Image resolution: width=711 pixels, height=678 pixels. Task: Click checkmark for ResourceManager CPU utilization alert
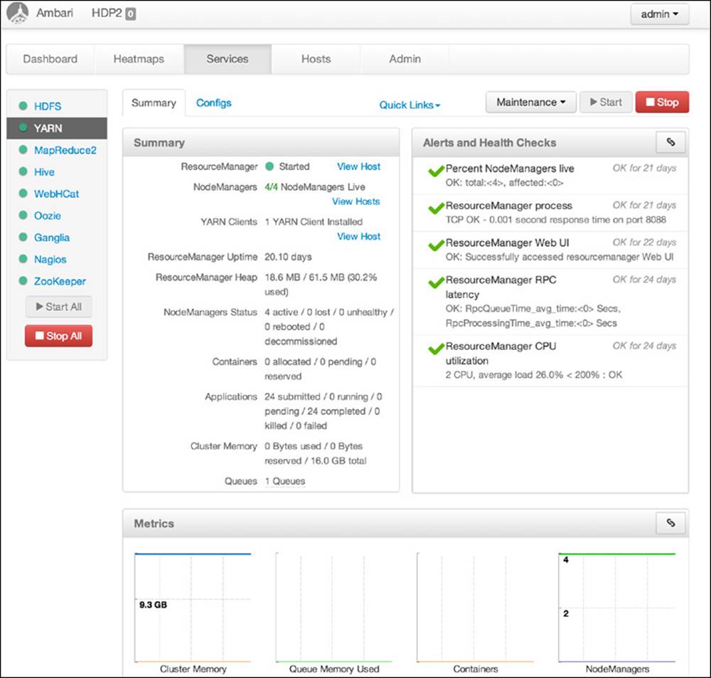436,349
